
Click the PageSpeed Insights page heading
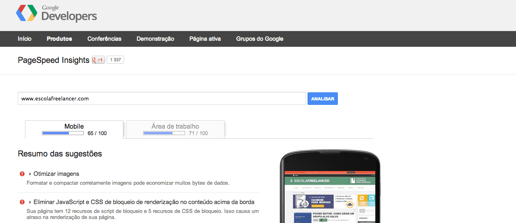point(54,60)
